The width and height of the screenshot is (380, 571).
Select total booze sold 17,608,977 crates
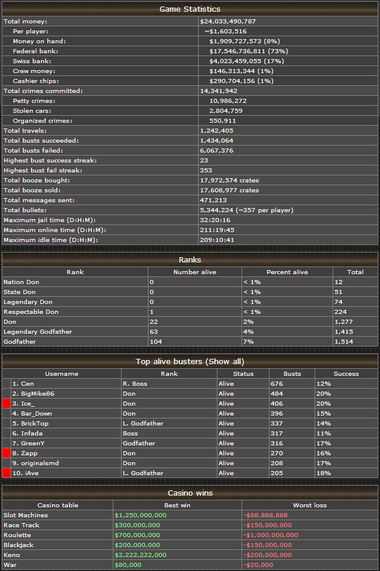pos(230,190)
